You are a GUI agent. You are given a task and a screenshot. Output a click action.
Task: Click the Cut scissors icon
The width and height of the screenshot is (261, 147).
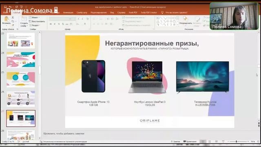(x=13, y=17)
